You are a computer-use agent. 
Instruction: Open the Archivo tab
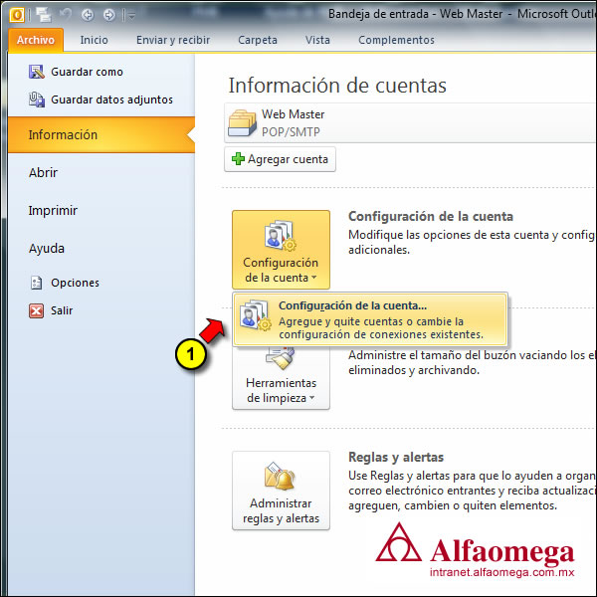pos(36,40)
